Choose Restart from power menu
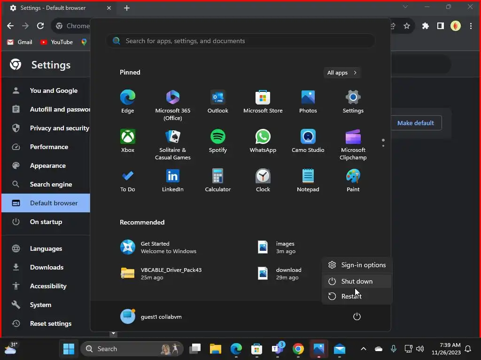This screenshot has height=360, width=481. [x=357, y=296]
